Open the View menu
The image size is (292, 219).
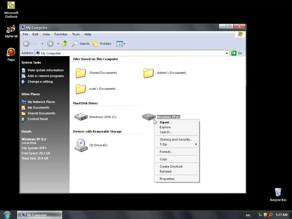46,34
